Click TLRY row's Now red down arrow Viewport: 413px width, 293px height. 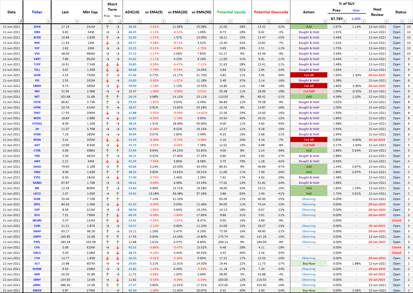118,64
